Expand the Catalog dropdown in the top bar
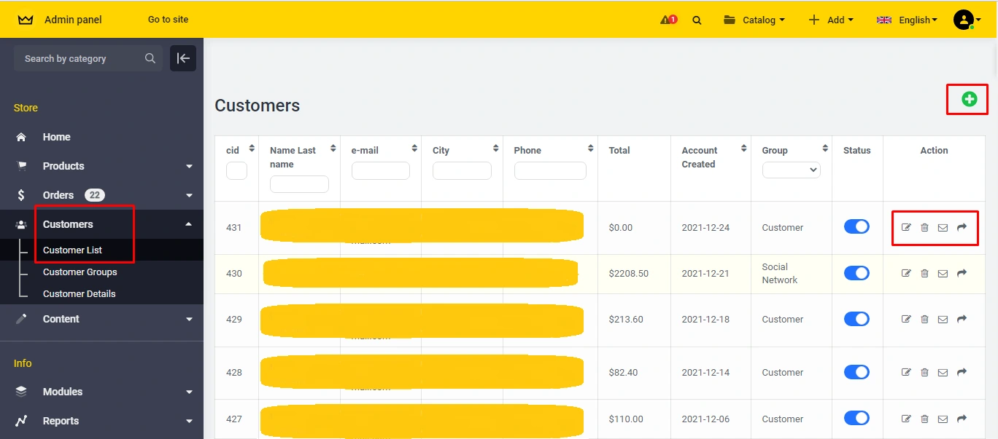Image resolution: width=998 pixels, height=439 pixels. (754, 20)
